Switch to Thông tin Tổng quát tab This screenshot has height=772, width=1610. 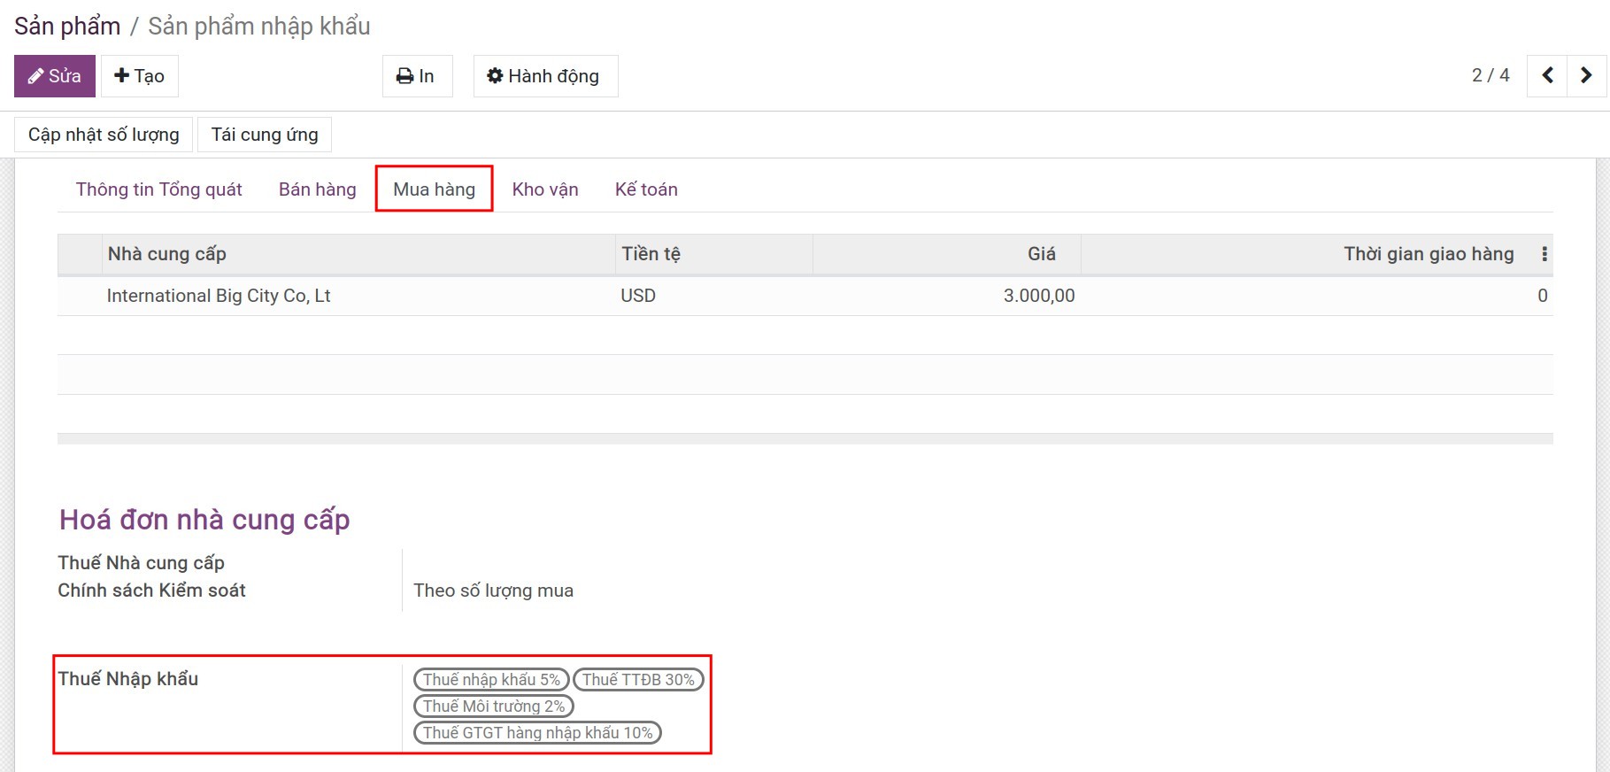tap(158, 189)
